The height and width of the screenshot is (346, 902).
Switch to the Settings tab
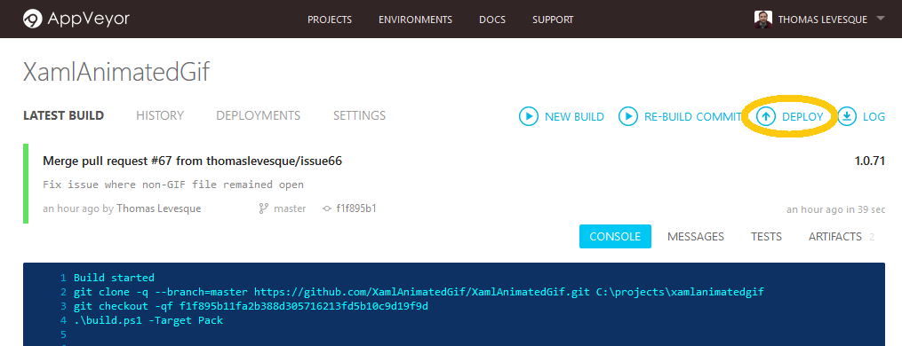coord(360,115)
